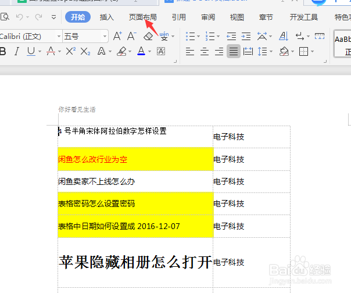The height and width of the screenshot is (293, 351).
Task: Open the font dialog launcher
Action: tap(175, 61)
